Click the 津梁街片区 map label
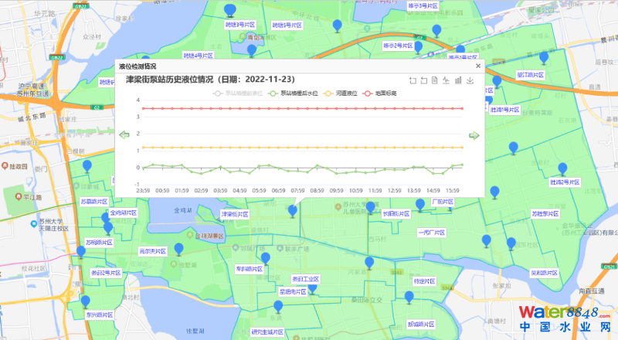 click(x=235, y=213)
